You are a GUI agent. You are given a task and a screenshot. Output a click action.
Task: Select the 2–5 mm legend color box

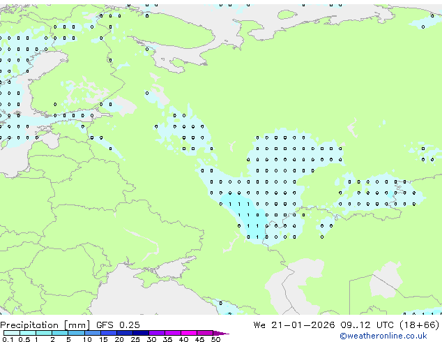[60, 333]
